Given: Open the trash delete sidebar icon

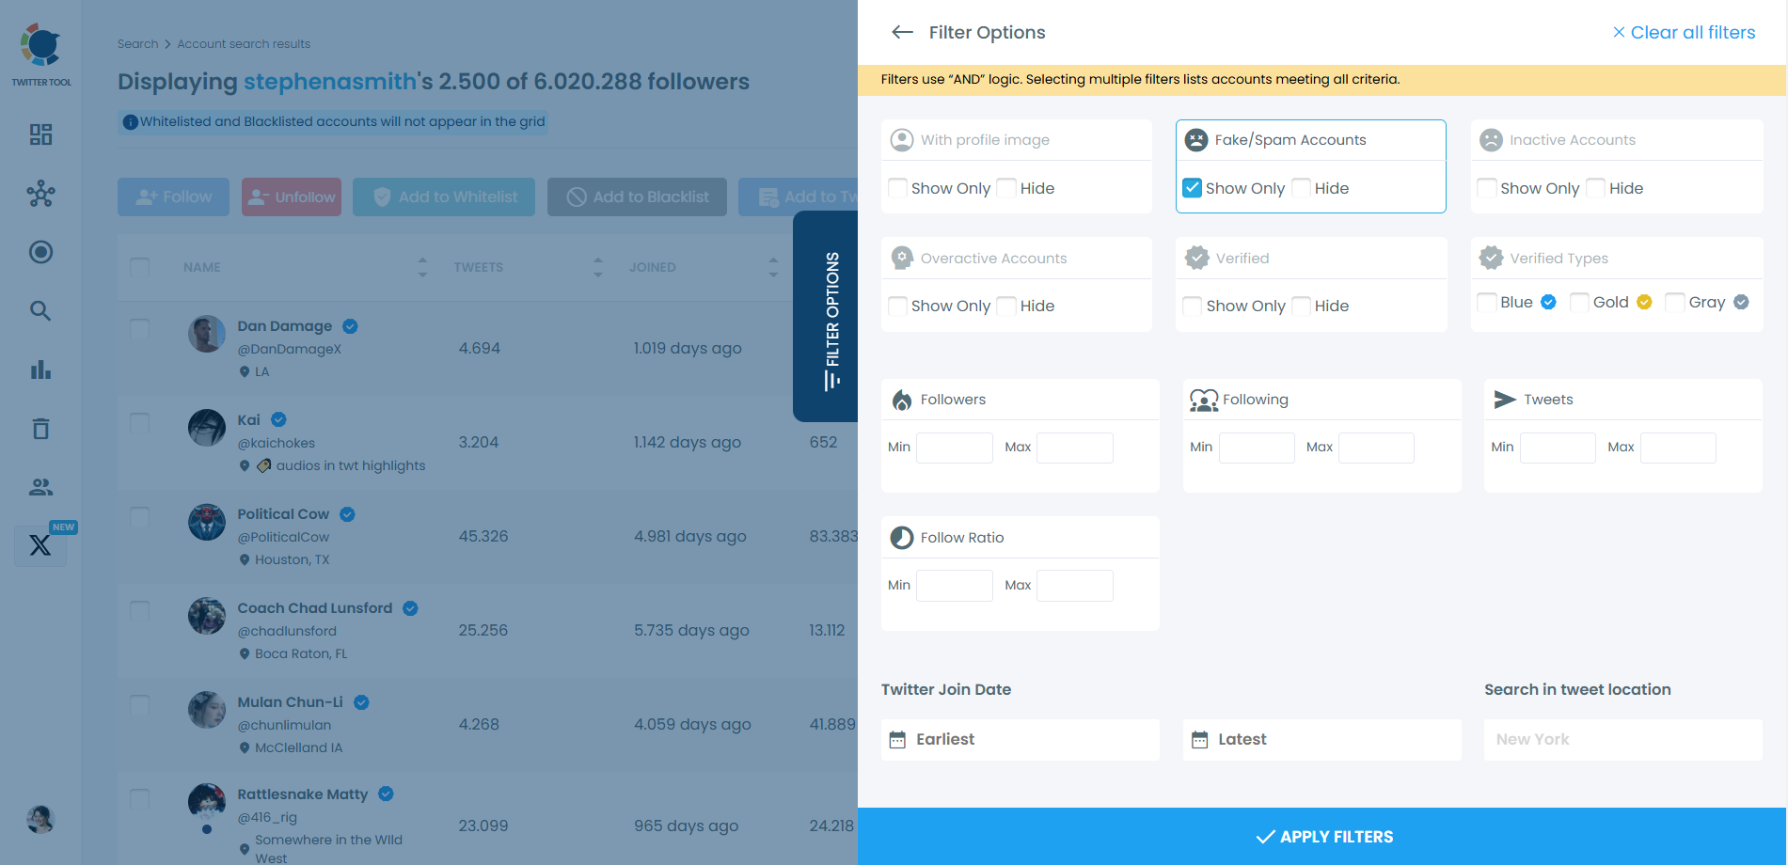Looking at the screenshot, I should [40, 429].
